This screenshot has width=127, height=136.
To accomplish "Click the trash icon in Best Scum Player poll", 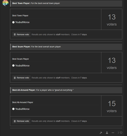I will (15, 78).
